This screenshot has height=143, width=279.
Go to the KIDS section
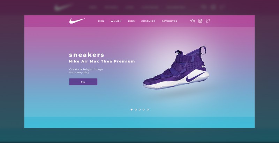click(x=131, y=21)
